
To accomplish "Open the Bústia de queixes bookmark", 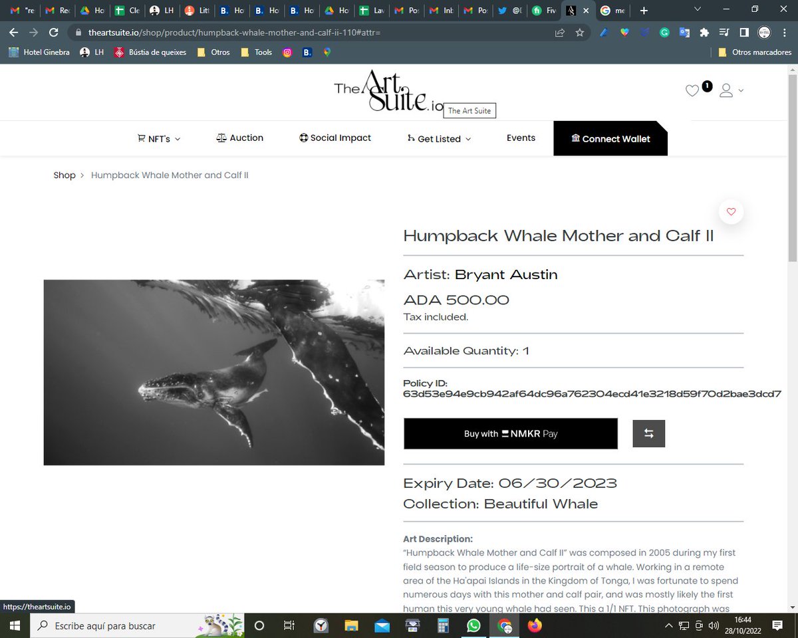I will 150,52.
